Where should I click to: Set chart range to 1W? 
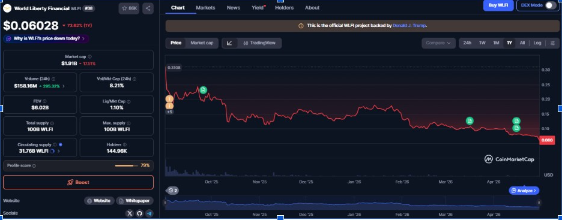[x=482, y=43]
